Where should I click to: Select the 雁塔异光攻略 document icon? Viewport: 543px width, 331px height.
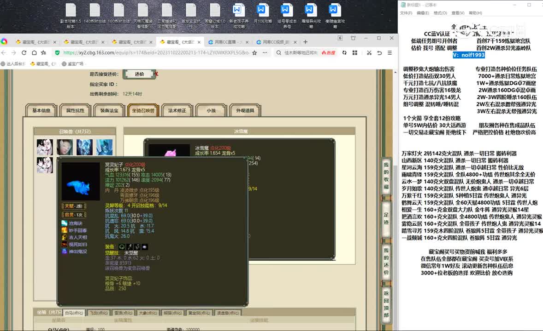(x=311, y=16)
